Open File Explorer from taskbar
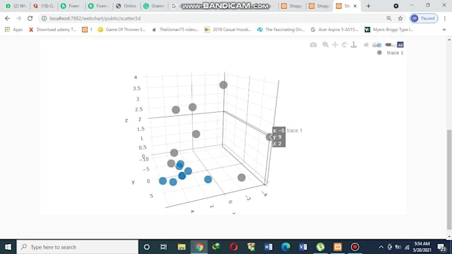Viewport: 452px width, 254px height. pos(181,247)
